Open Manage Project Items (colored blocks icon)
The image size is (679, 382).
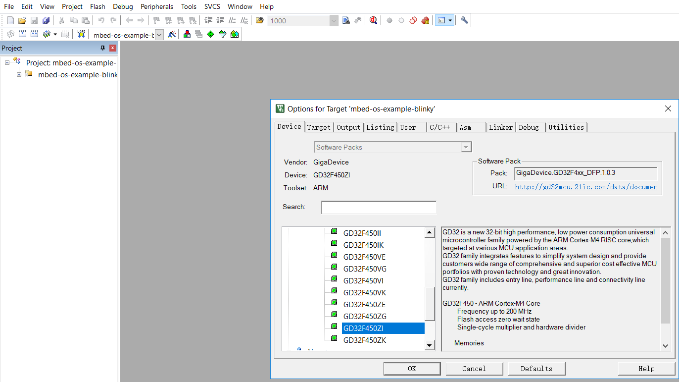click(187, 34)
